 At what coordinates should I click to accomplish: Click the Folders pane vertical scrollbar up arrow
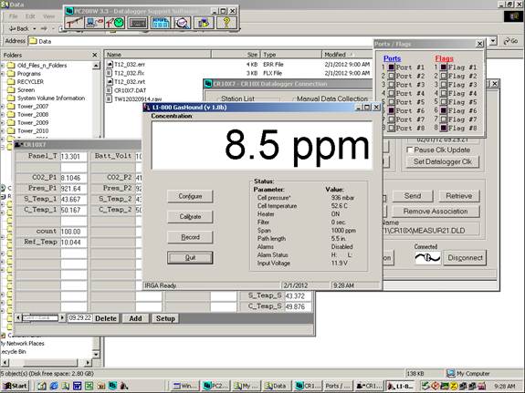point(96,66)
